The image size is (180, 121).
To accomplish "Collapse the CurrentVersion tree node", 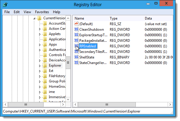I will tap(34, 18).
